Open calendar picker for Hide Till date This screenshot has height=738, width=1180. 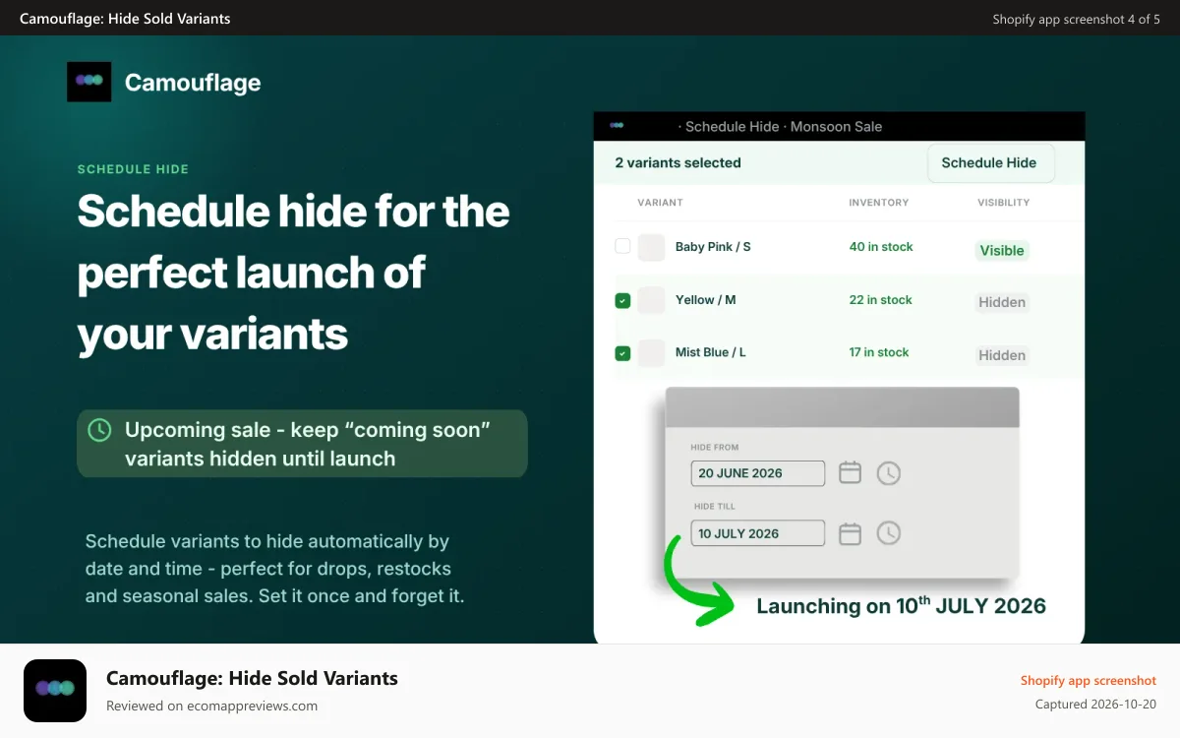click(850, 533)
